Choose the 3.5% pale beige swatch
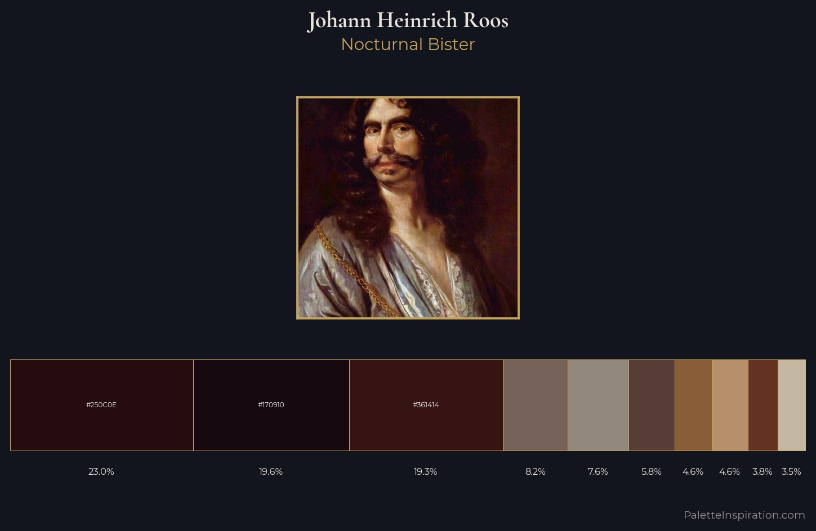This screenshot has width=816, height=531. pyautogui.click(x=792, y=405)
